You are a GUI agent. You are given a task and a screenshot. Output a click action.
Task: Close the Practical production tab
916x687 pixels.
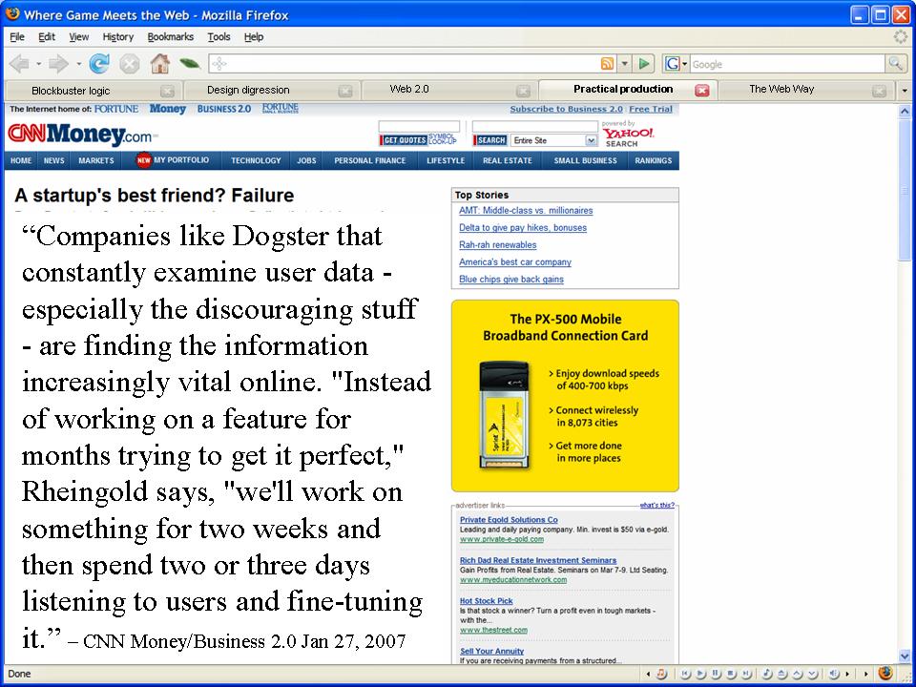pos(702,90)
